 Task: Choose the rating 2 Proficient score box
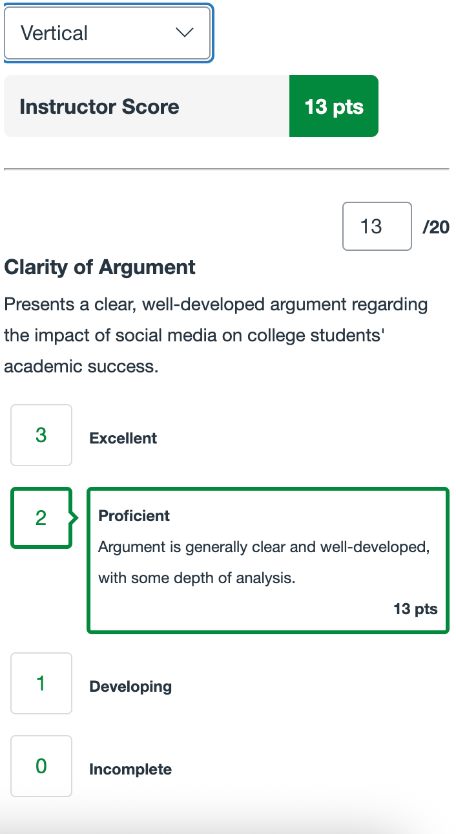point(41,518)
